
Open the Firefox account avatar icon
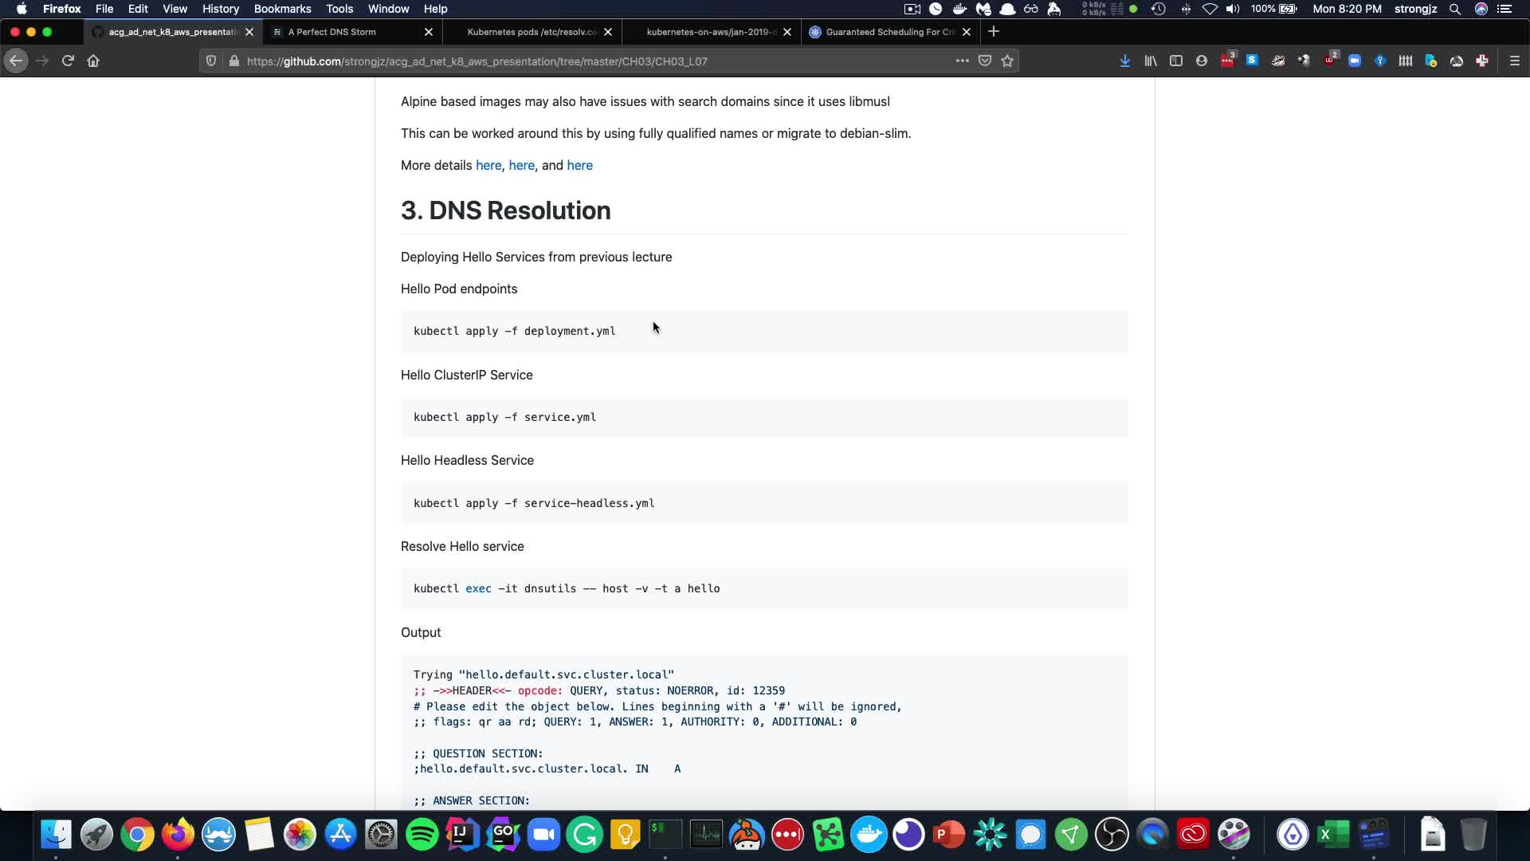[1201, 61]
